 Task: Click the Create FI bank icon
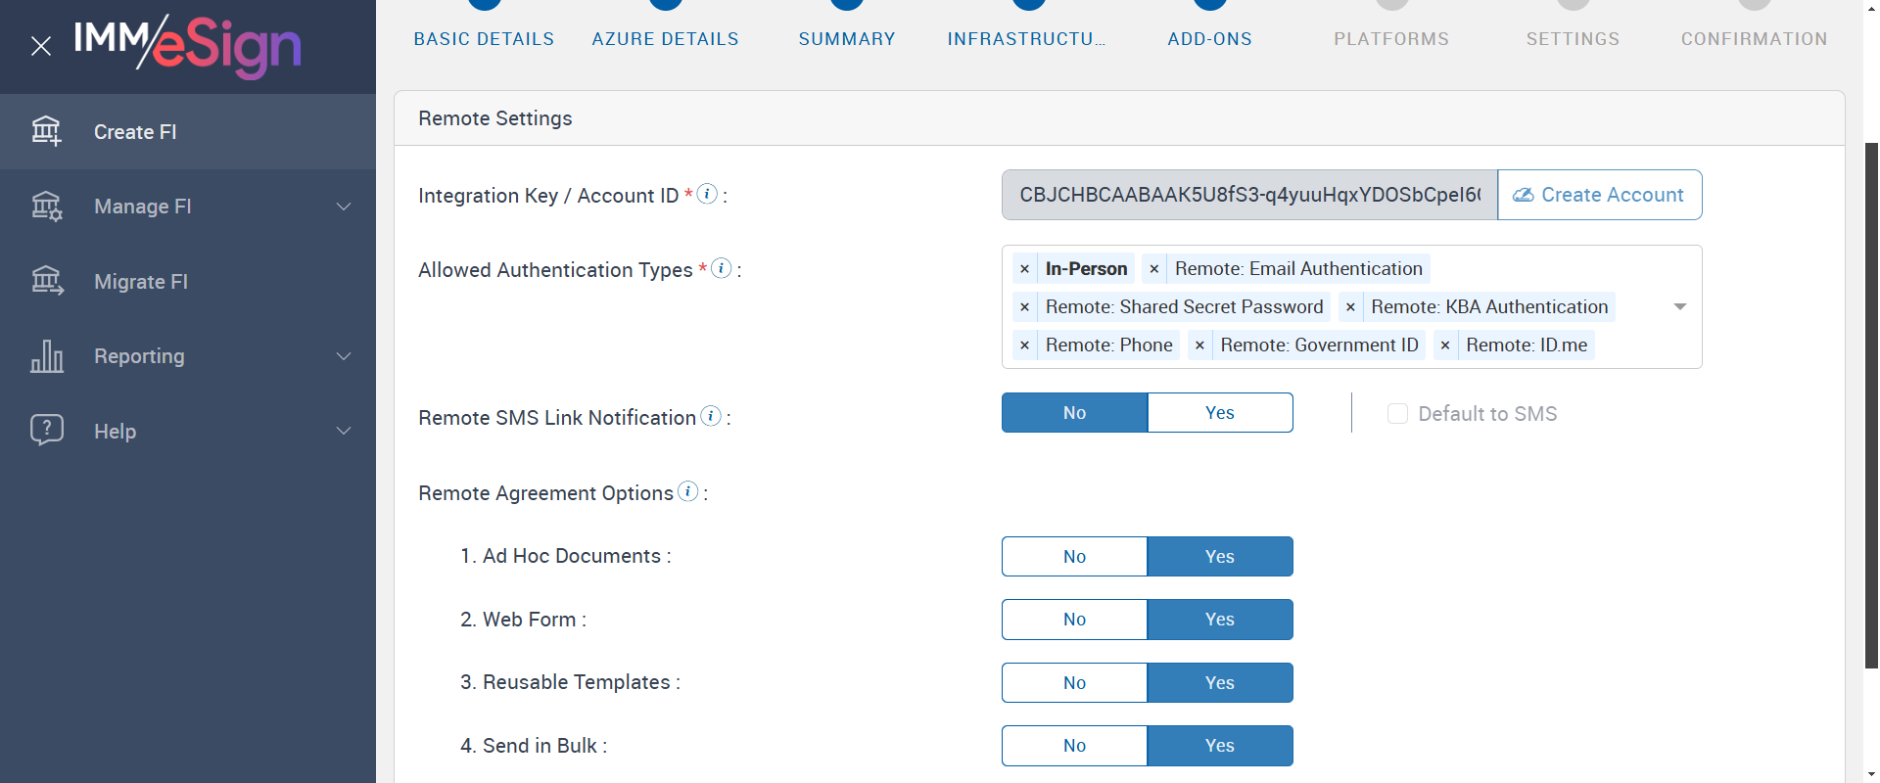(46, 131)
